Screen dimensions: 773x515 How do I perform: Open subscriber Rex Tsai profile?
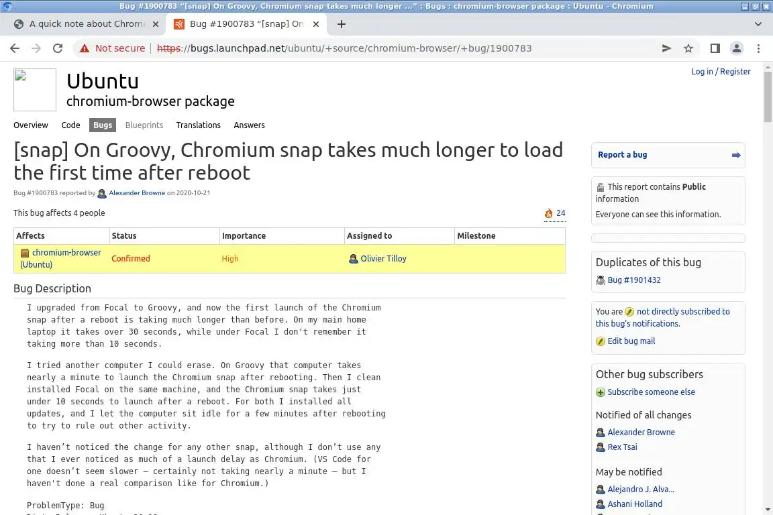pos(622,447)
